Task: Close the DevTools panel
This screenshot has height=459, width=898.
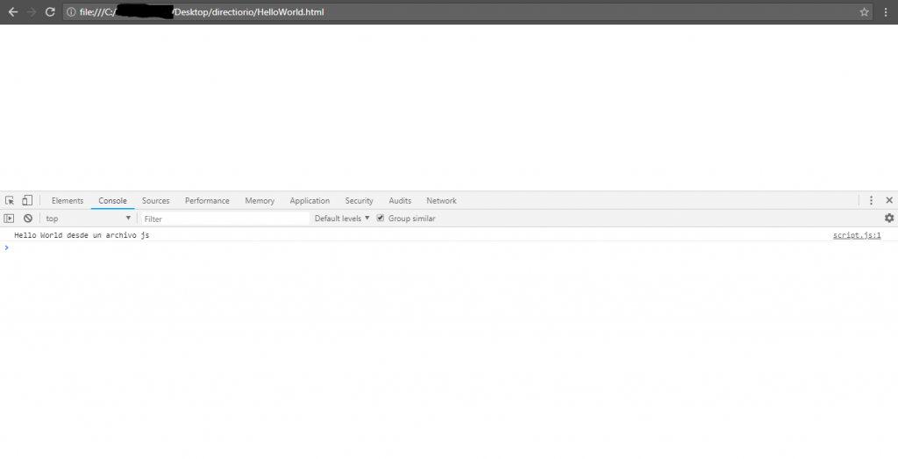Action: [888, 201]
